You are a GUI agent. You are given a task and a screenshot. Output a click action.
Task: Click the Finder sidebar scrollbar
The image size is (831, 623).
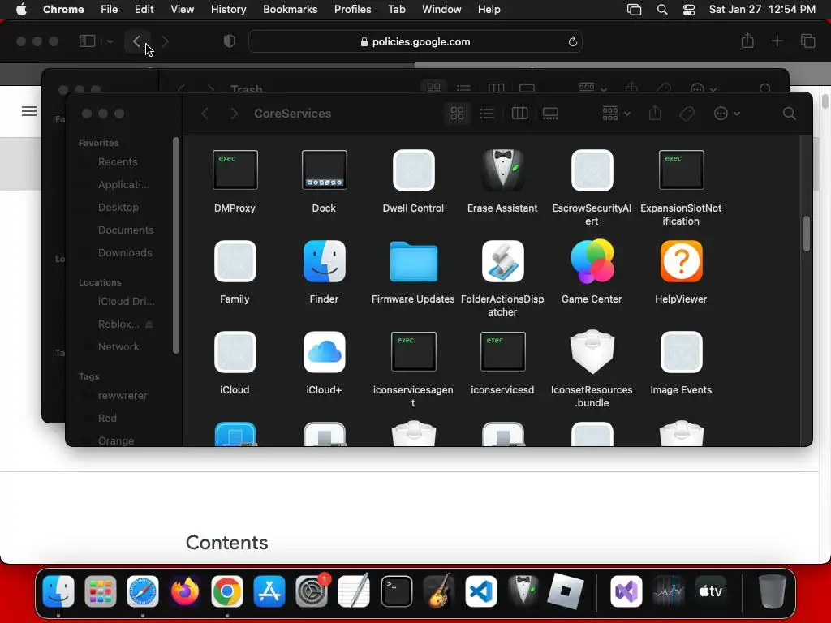pos(176,245)
